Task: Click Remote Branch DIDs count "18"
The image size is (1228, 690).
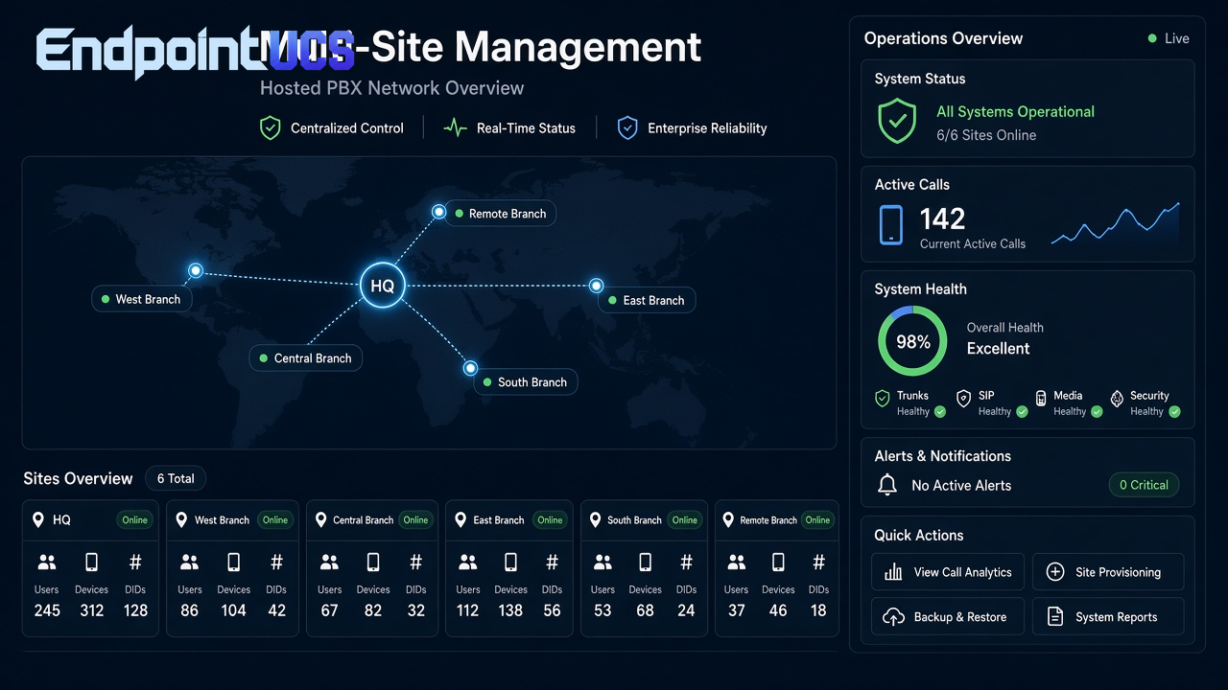Action: tap(818, 610)
